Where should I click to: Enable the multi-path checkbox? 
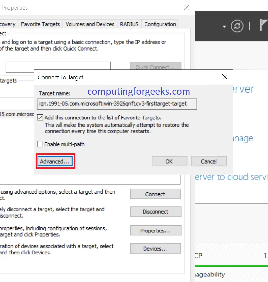coord(40,144)
